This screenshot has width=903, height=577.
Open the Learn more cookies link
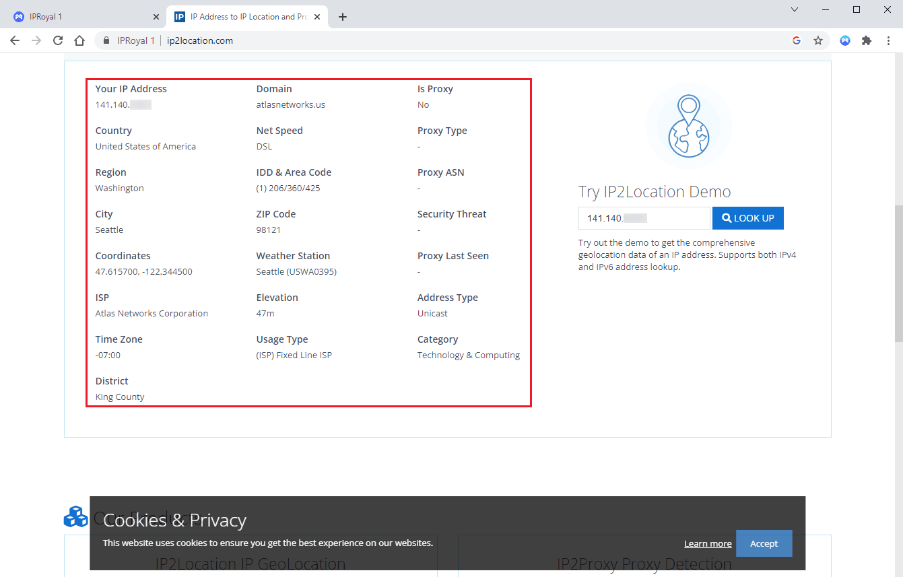tap(708, 544)
